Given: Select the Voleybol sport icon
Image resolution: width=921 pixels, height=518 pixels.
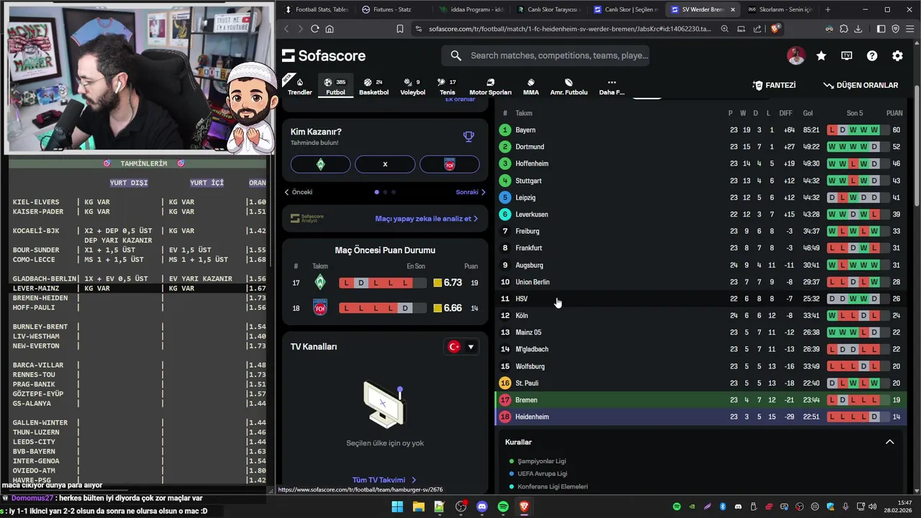Looking at the screenshot, I should (412, 86).
